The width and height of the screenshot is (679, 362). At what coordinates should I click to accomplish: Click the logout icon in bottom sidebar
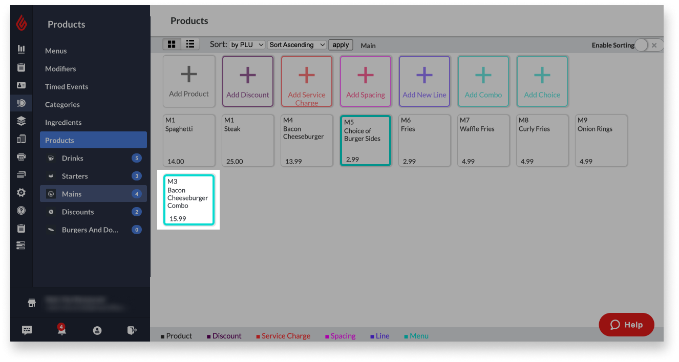(x=132, y=330)
